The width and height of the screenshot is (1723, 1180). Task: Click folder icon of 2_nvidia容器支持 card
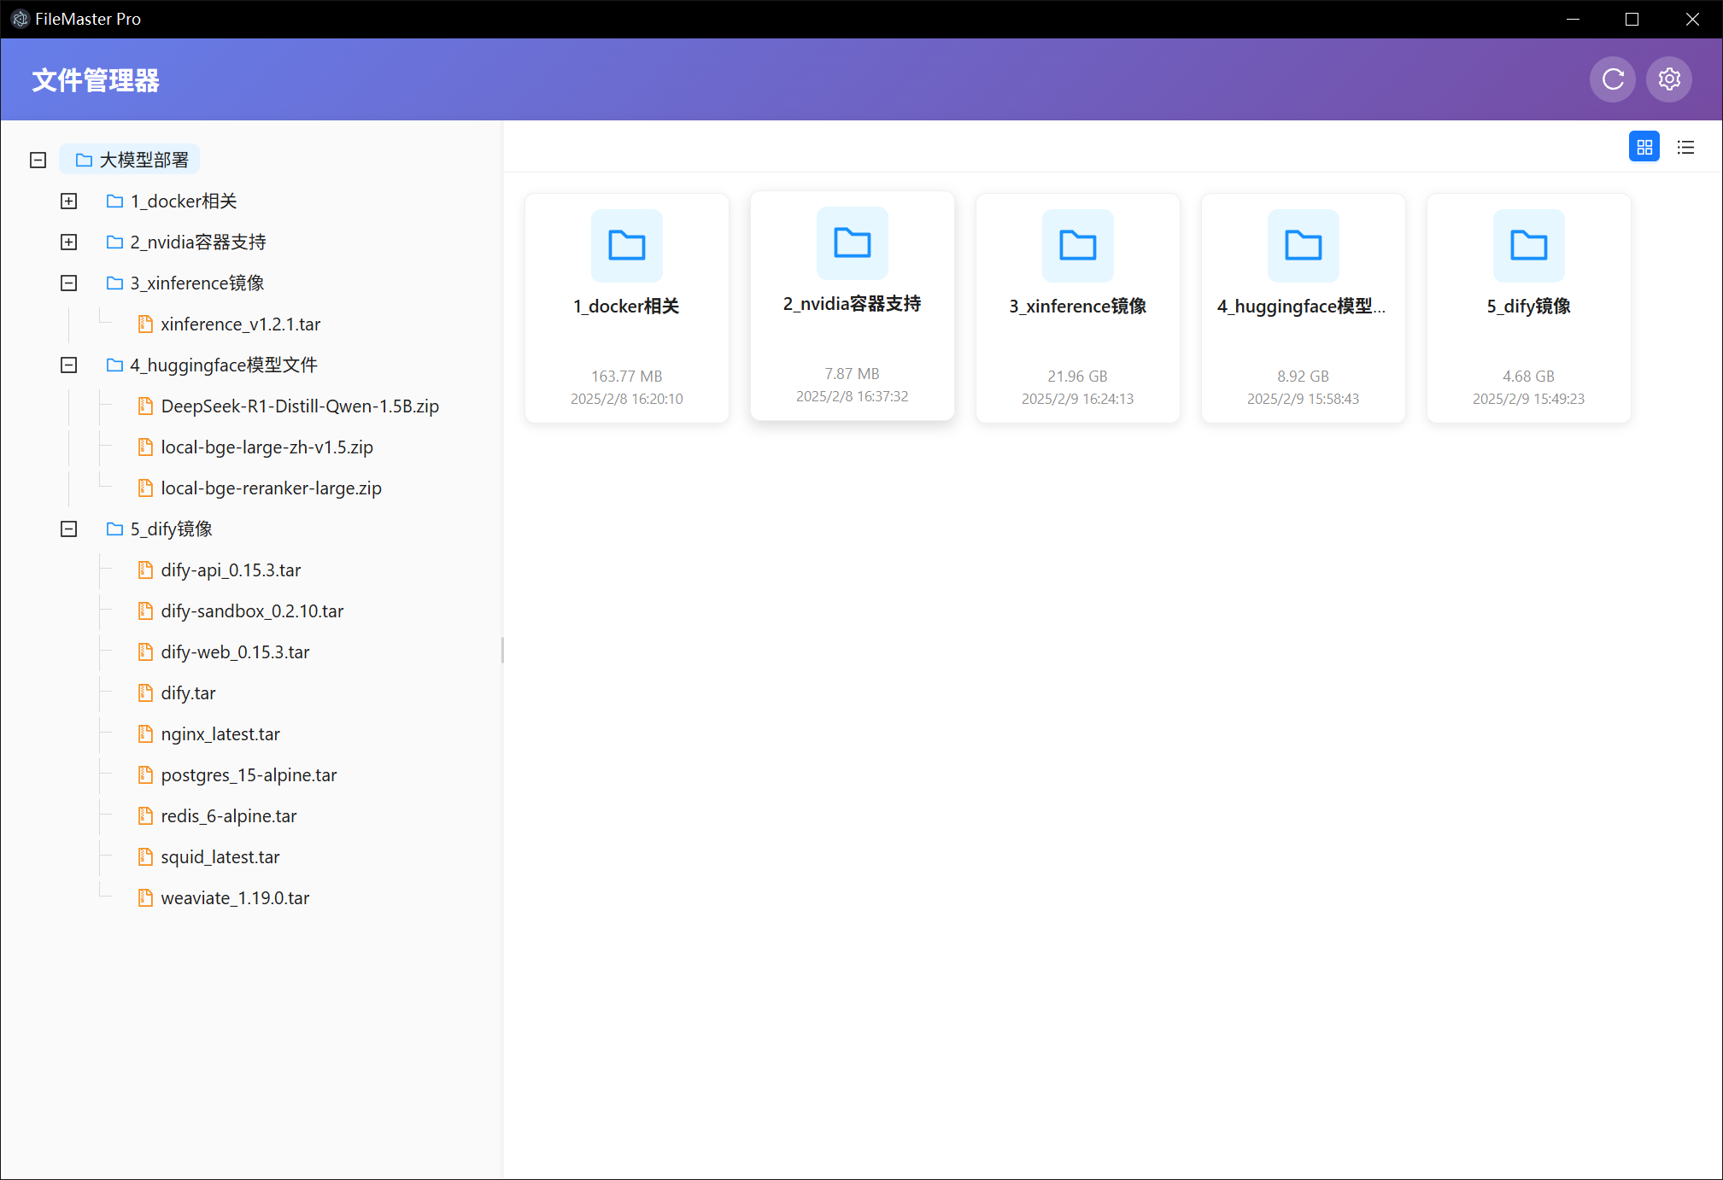point(853,242)
